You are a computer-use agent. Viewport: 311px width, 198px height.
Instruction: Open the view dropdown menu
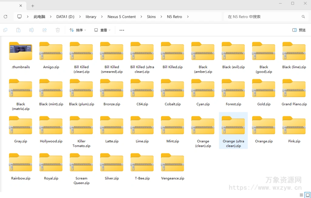[x=102, y=30]
